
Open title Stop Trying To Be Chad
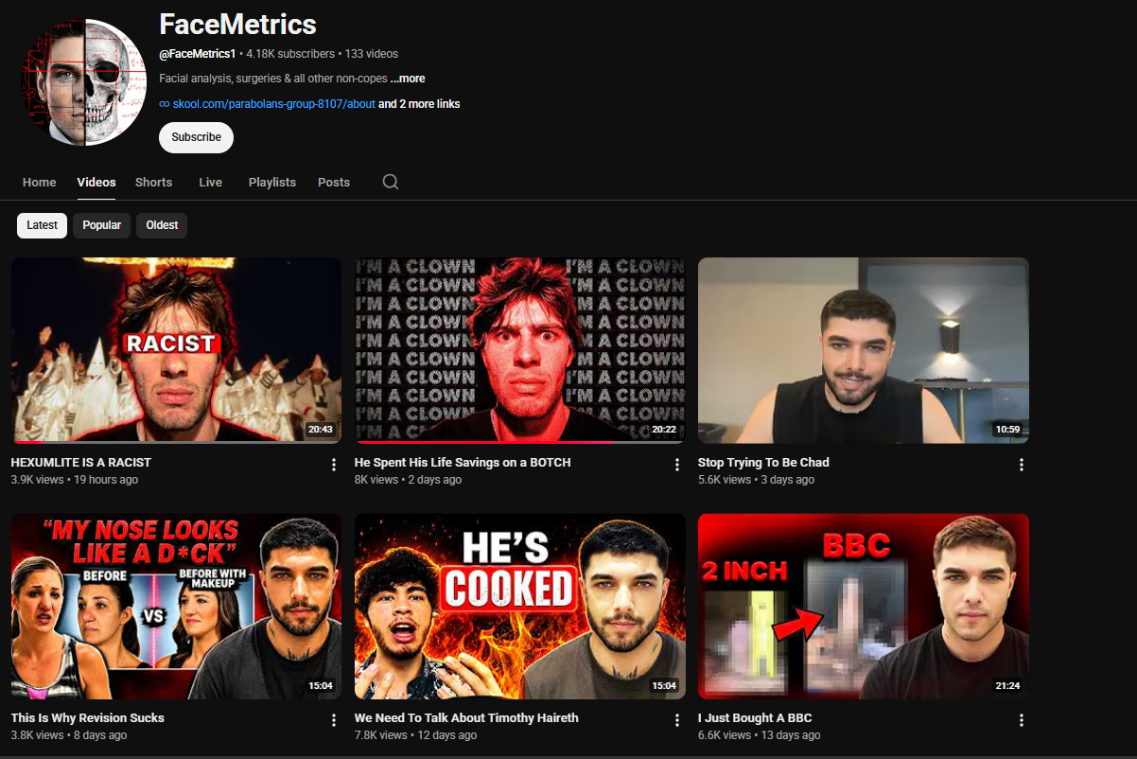[x=763, y=463]
